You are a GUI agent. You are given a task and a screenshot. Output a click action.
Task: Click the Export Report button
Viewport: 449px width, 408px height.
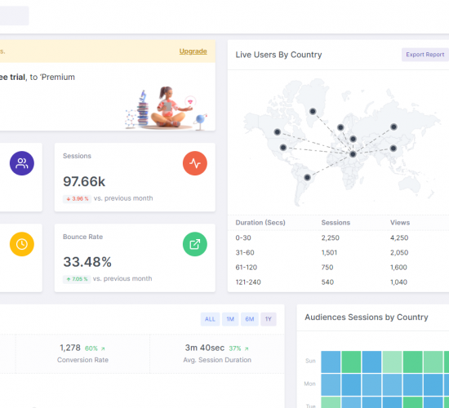pos(425,55)
